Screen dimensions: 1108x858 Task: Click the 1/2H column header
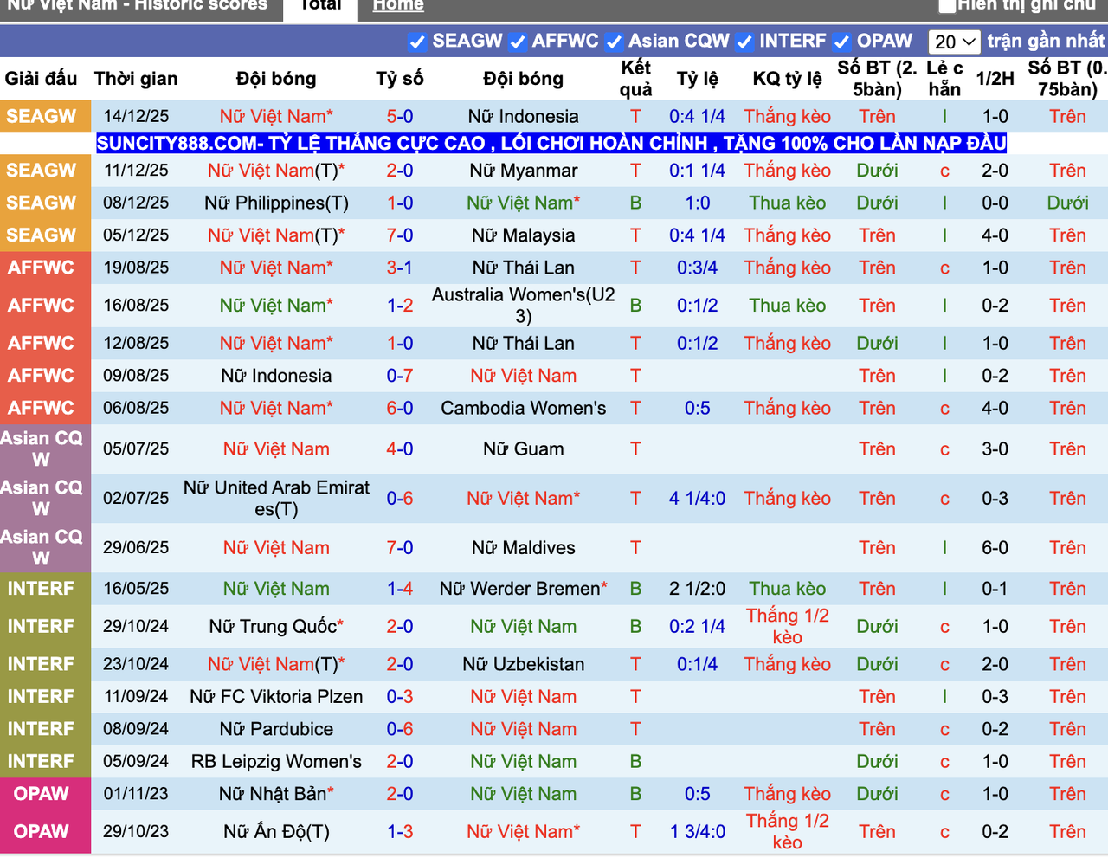coord(995,79)
